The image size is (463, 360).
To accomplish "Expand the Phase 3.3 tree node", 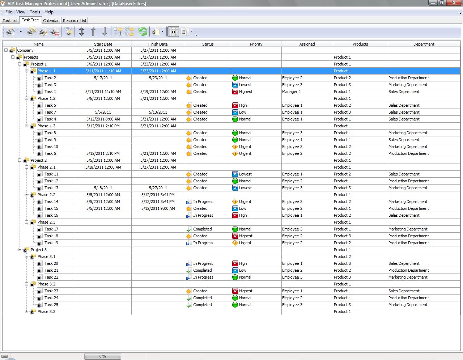I will [26, 312].
